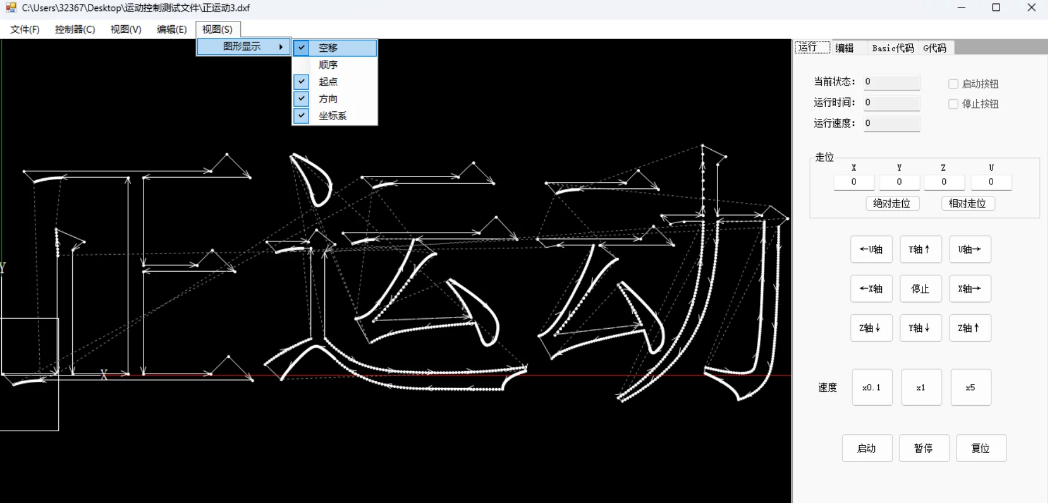
Task: Jog the U axis left
Action: (x=871, y=249)
